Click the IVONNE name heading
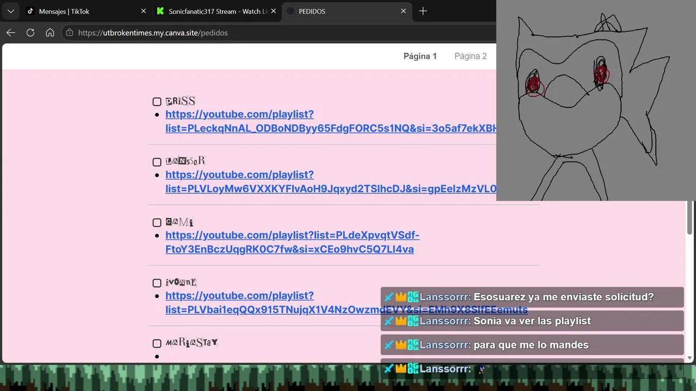This screenshot has width=696, height=391. pos(181,282)
